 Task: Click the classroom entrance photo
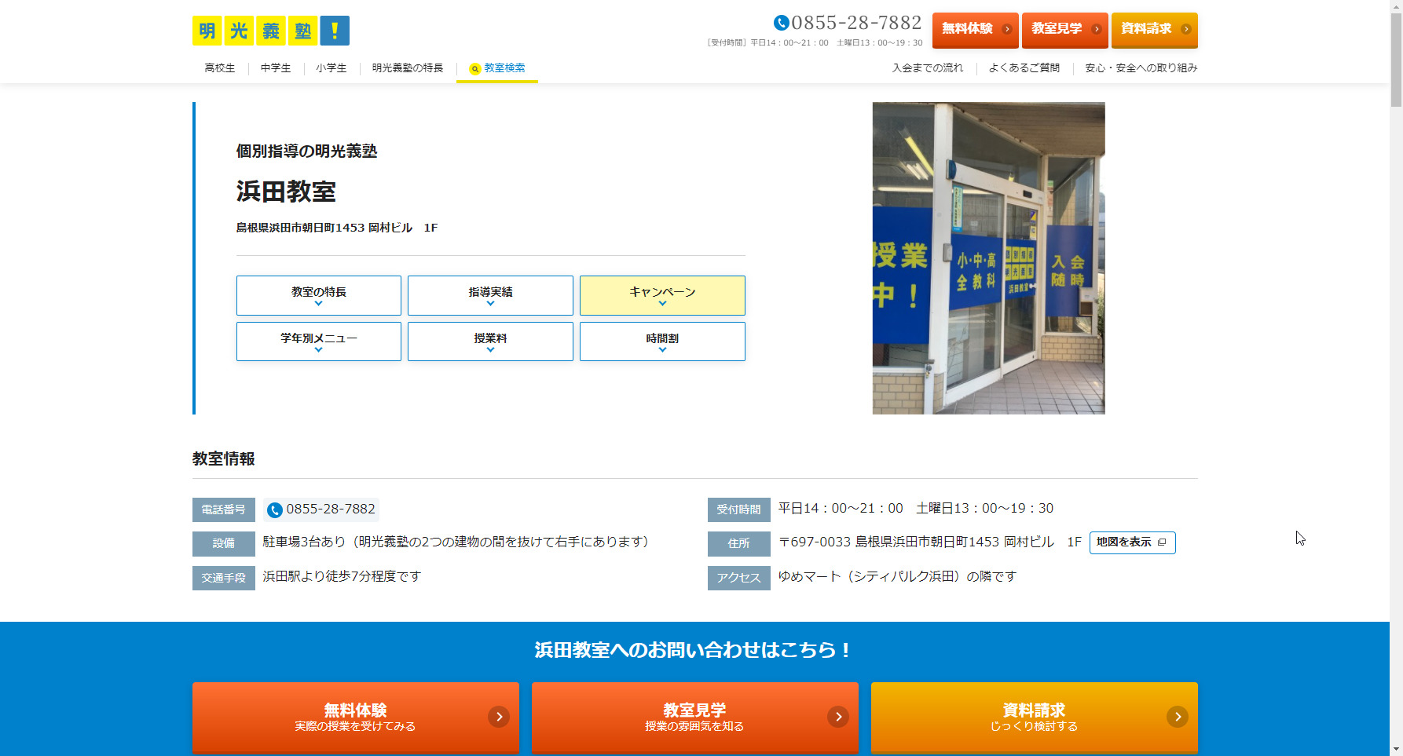(989, 258)
